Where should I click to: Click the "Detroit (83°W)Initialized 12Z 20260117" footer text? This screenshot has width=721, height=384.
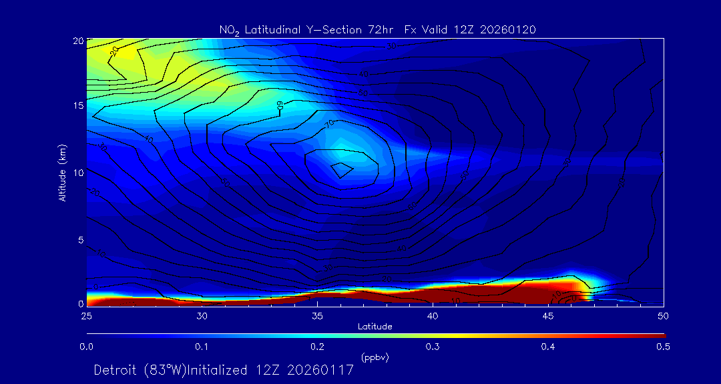224,370
